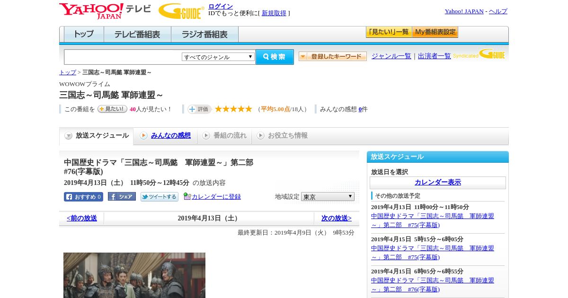The width and height of the screenshot is (568, 298).
Task: Open the 新規取得 link
Action: pos(274,13)
